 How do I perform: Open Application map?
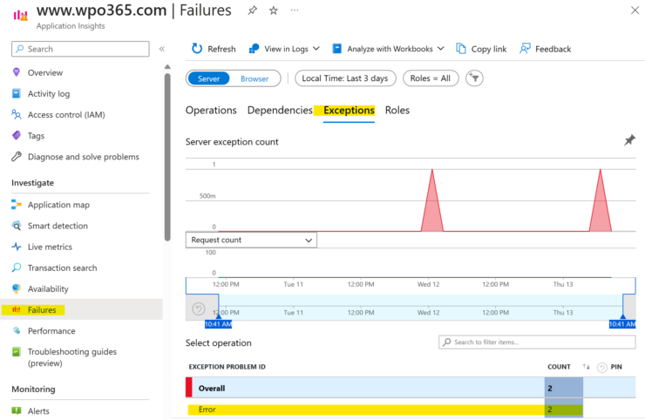[x=58, y=205]
